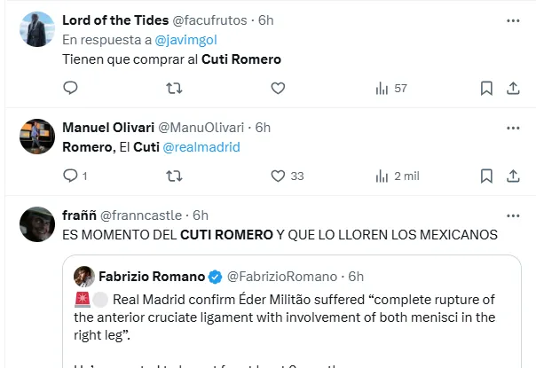
Task: Open the @realmadrid mention link
Action: click(201, 146)
